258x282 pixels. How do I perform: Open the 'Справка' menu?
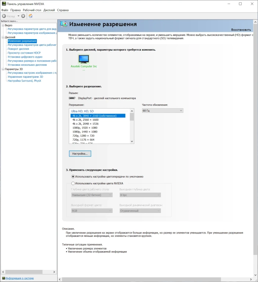63,10
